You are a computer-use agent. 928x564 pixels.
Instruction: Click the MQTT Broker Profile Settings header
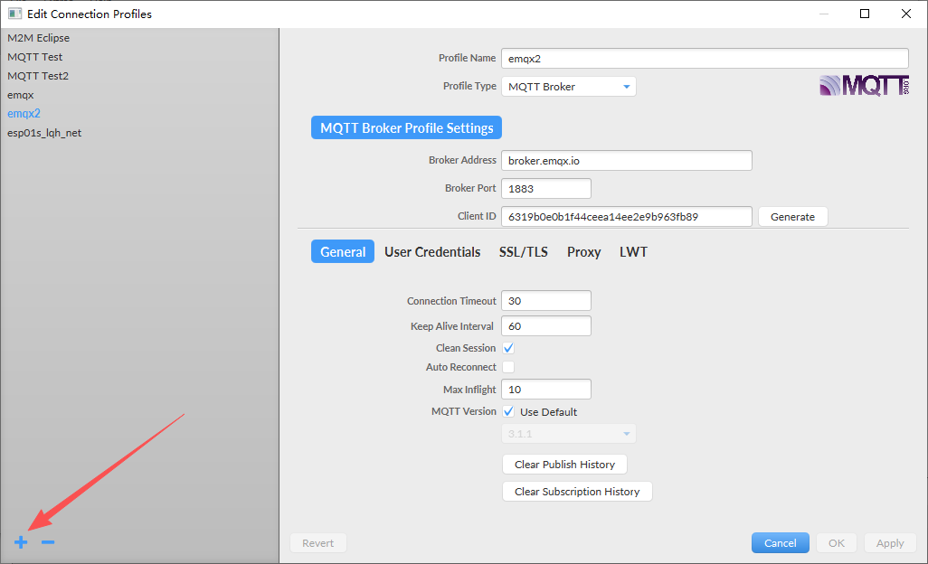tap(407, 127)
